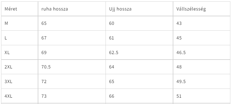The width and height of the screenshot is (232, 104).
Task: Click sleeve length 64 for 2XL
Action: point(112,67)
